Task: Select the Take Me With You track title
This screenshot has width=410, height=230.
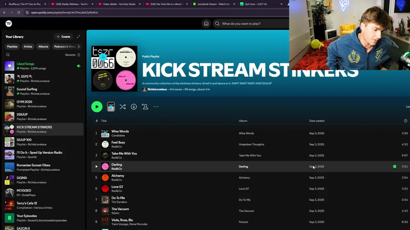Action: pyautogui.click(x=124, y=153)
